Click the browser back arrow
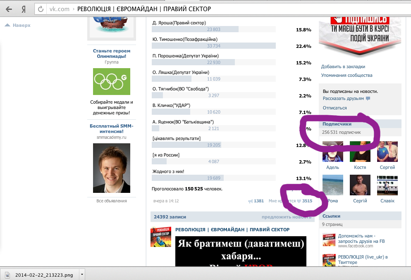The height and width of the screenshot is (280, 411). coord(9,9)
